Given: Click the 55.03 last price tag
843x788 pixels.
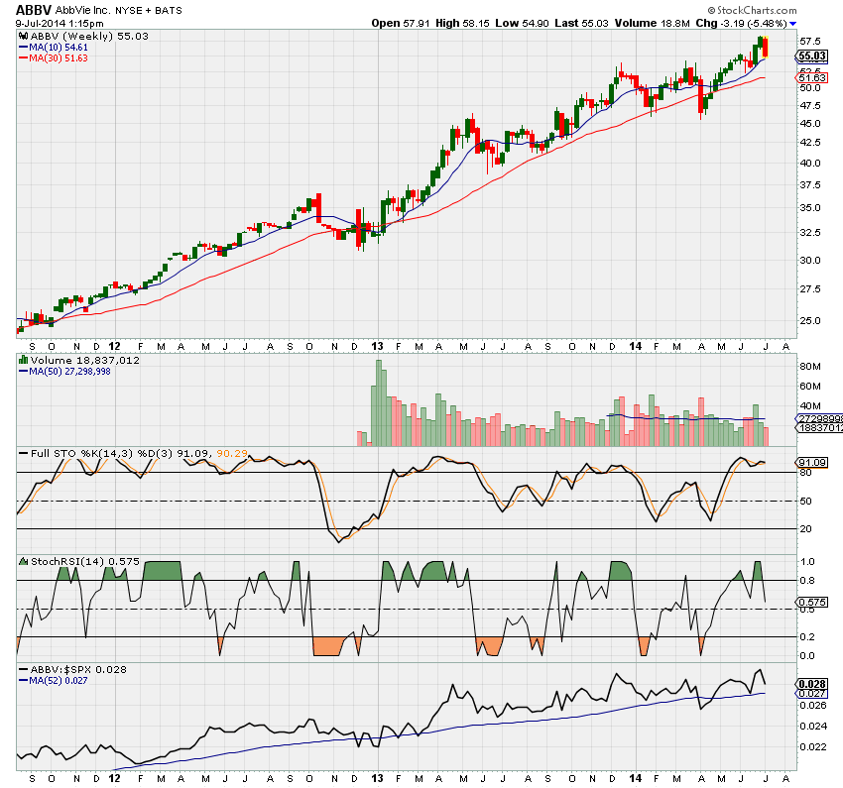Looking at the screenshot, I should coord(812,56).
